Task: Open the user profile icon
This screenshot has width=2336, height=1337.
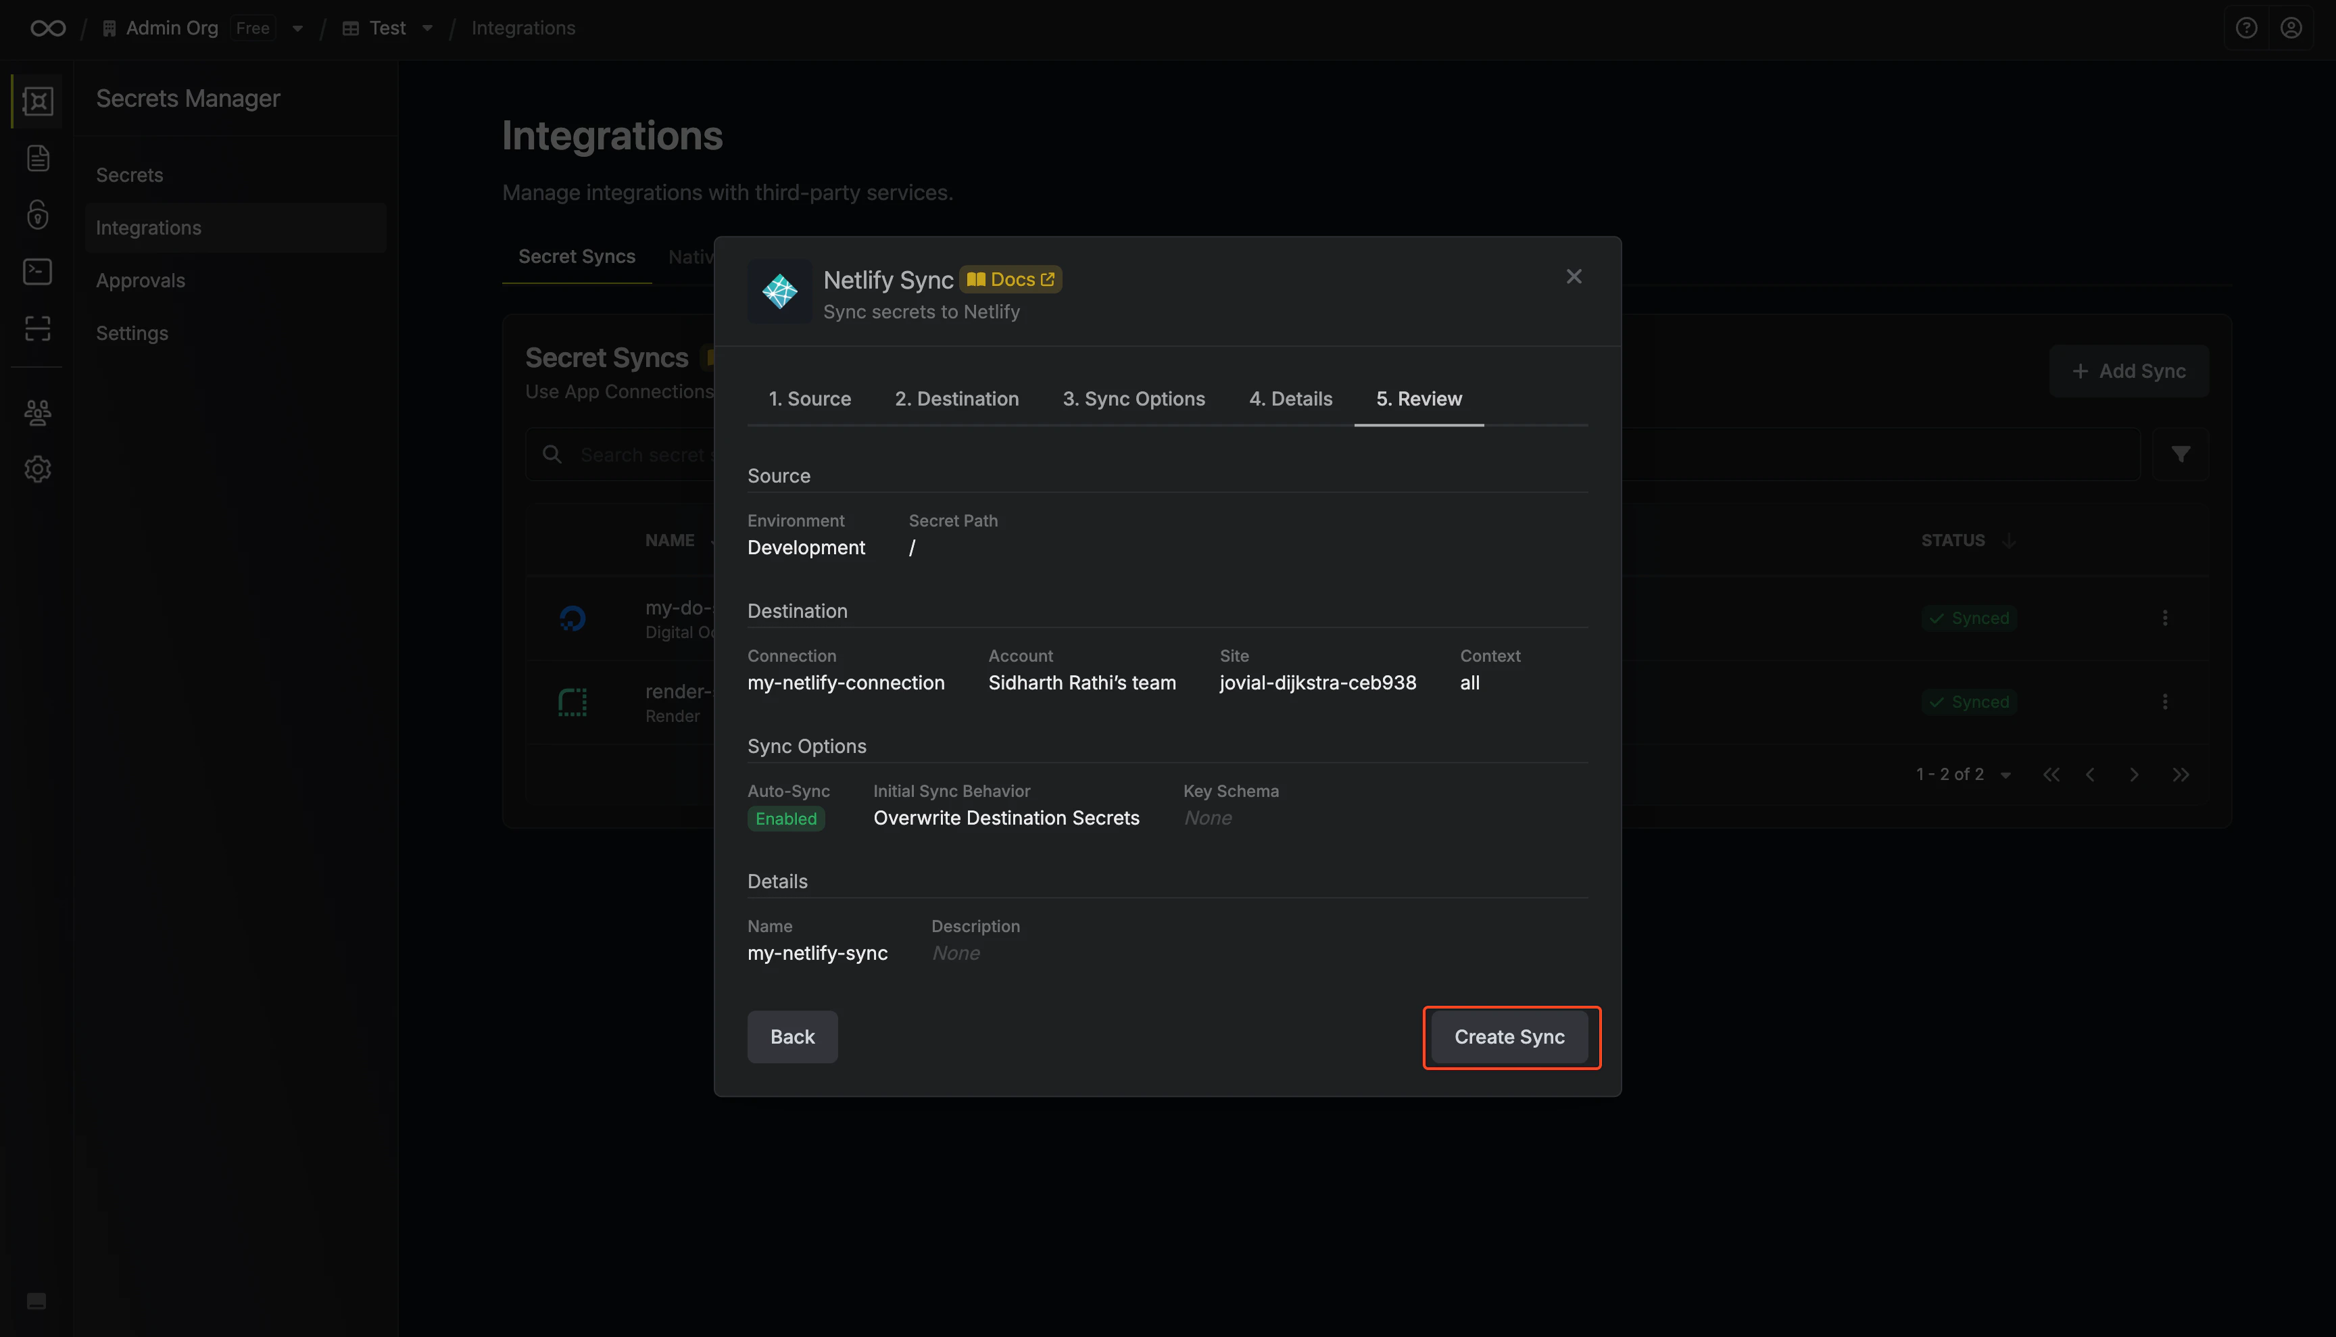Action: coord(2291,28)
